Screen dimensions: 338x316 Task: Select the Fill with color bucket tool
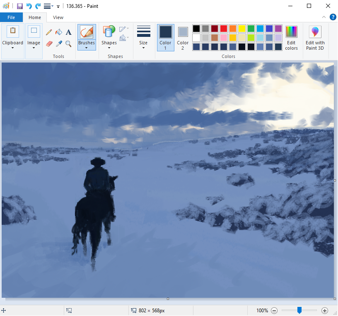pos(59,32)
